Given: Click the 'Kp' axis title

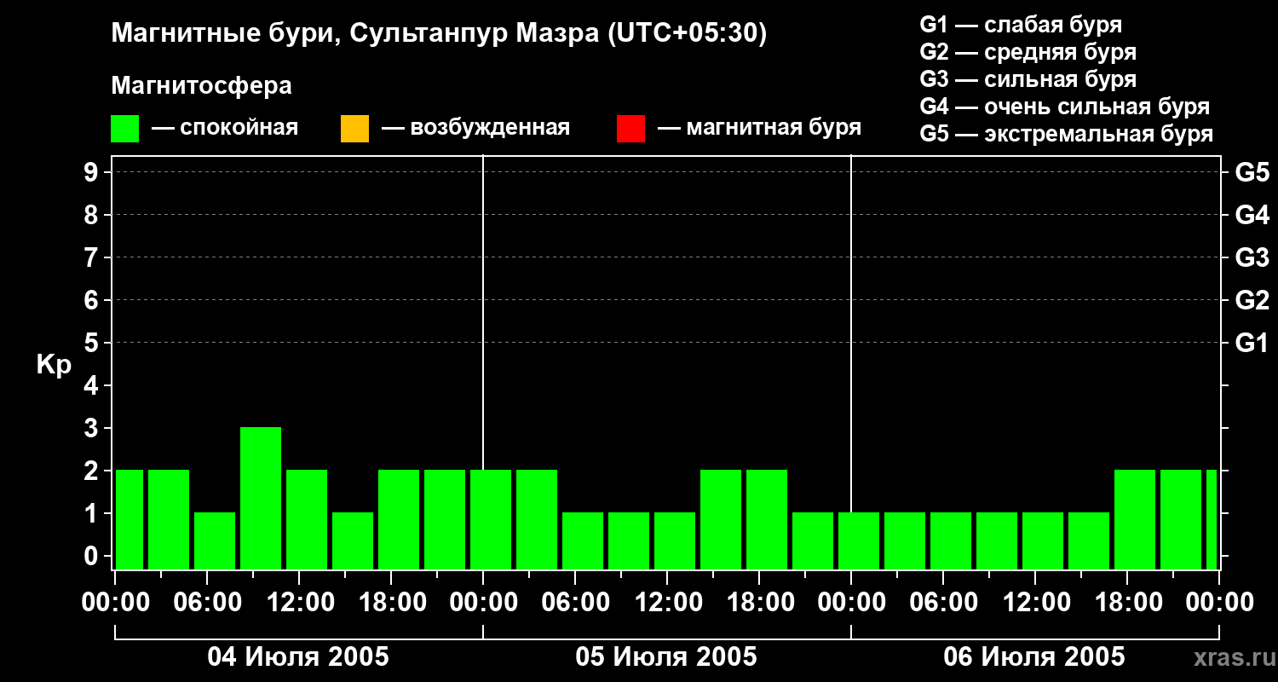Looking at the screenshot, I should tap(54, 365).
